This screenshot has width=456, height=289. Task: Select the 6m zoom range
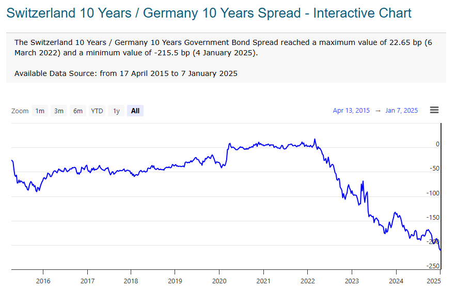point(78,111)
